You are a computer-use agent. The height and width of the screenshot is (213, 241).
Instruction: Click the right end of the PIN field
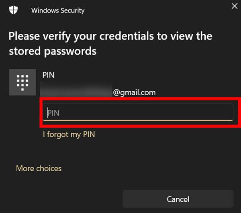coord(225,113)
